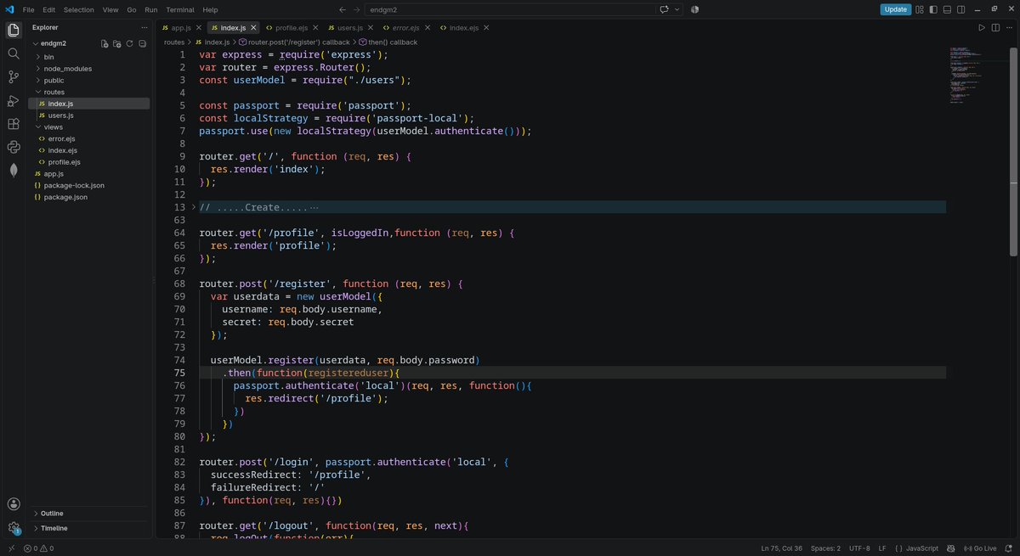The image size is (1020, 556).
Task: Open editor more actions ellipsis
Action: 1009,28
